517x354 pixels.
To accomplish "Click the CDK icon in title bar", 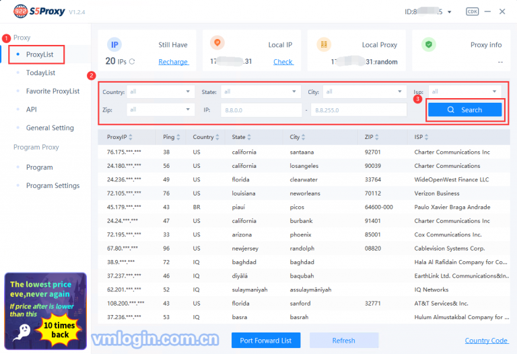I will (472, 11).
